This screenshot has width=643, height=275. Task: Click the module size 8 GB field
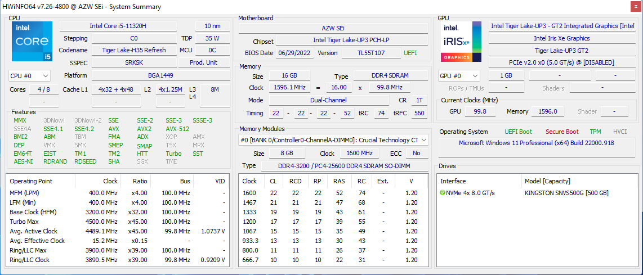click(x=287, y=154)
